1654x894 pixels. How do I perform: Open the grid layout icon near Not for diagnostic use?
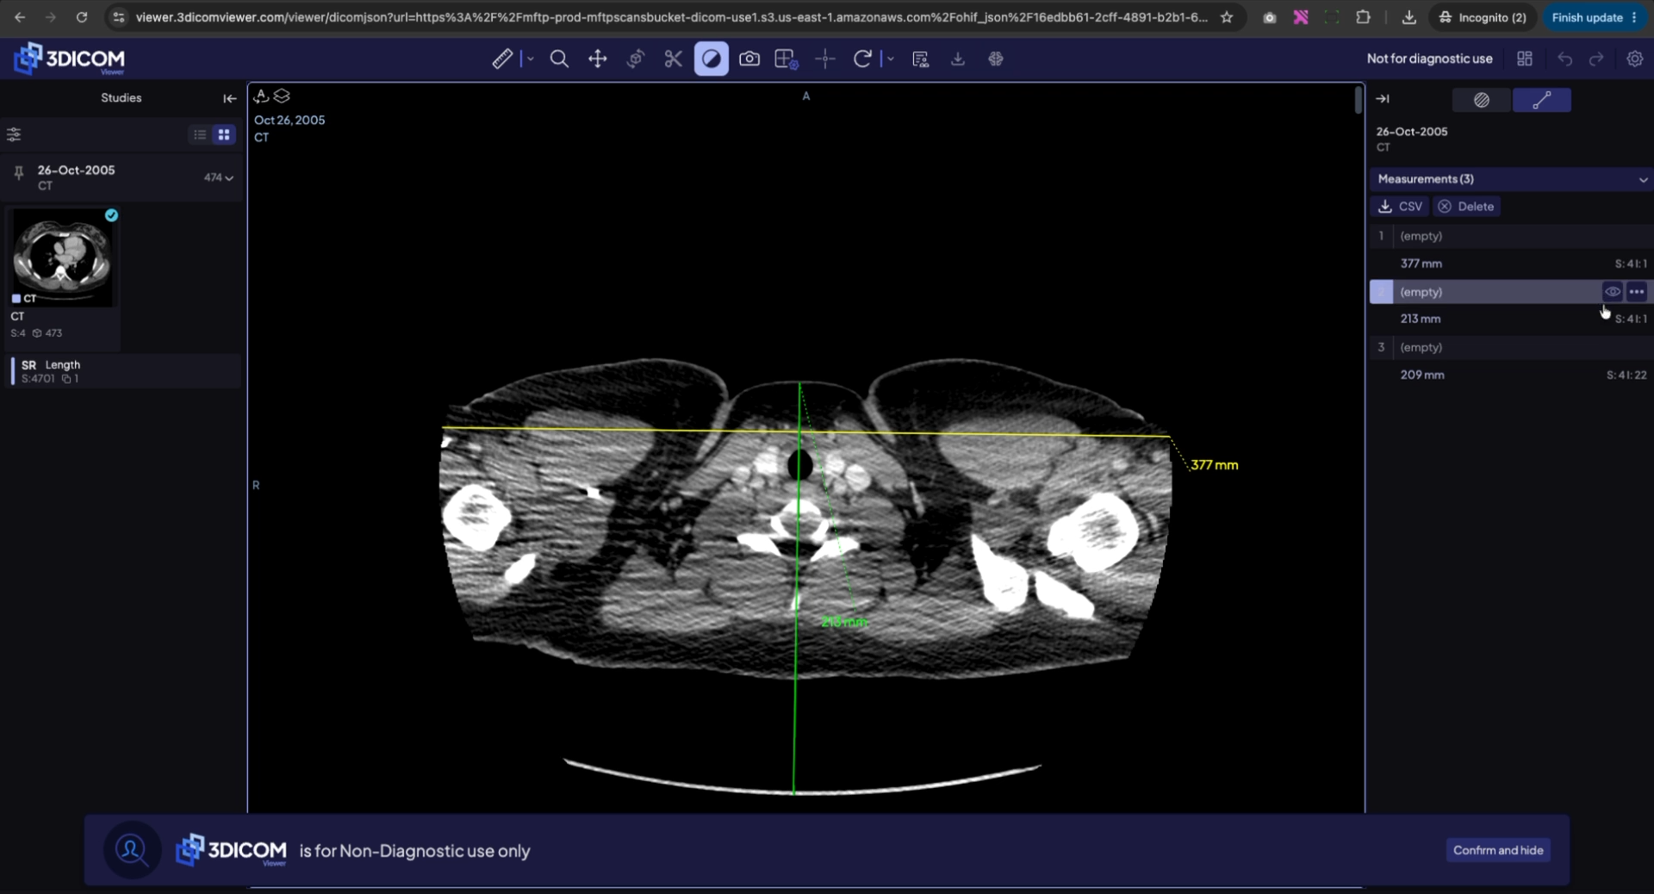[x=1524, y=59]
